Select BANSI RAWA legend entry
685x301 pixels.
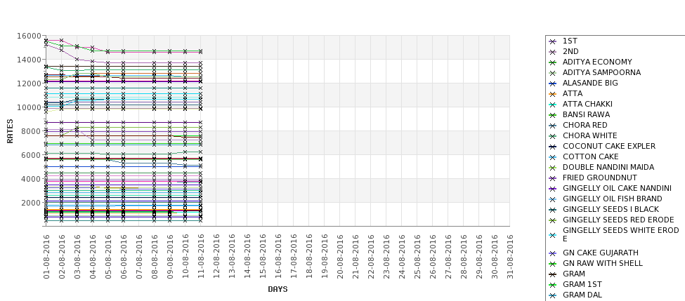pos(586,114)
